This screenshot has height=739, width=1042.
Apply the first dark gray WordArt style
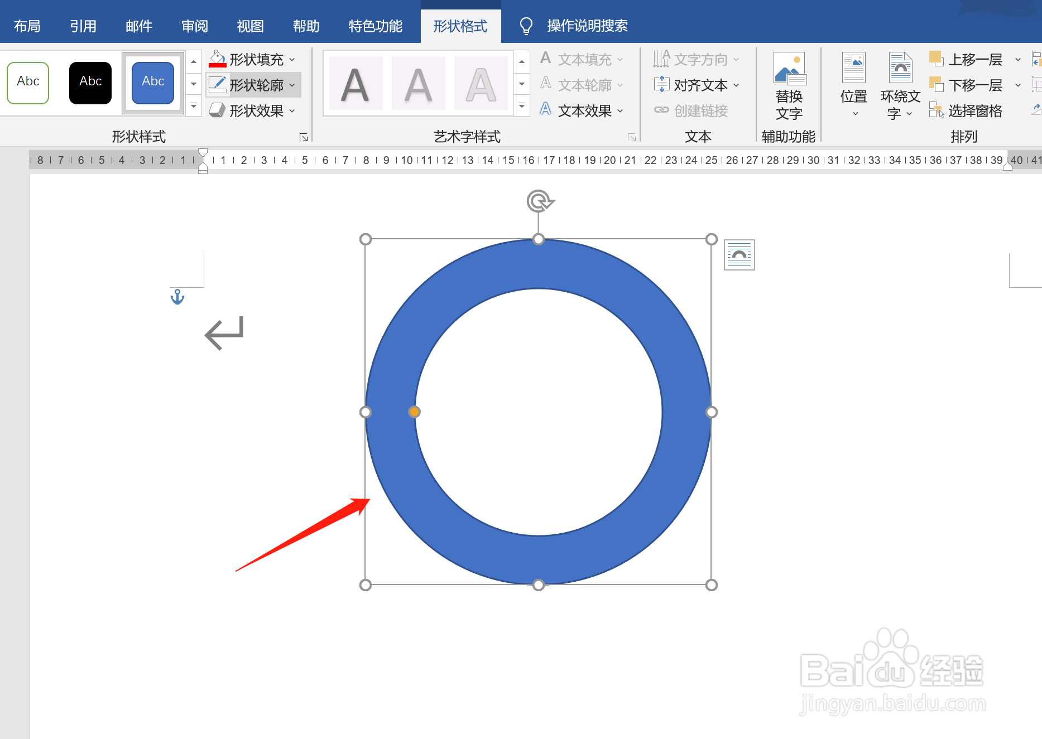[356, 83]
